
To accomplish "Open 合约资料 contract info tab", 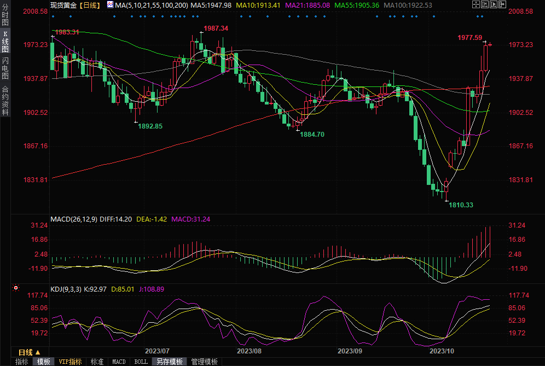I will (5, 100).
